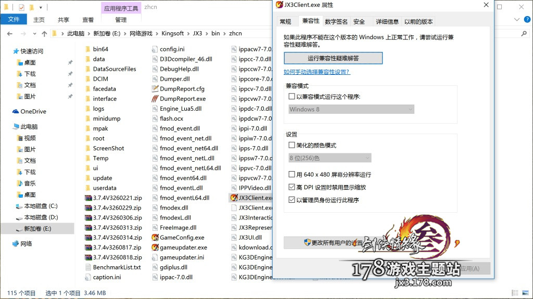The width and height of the screenshot is (533, 299).
Task: Click the back navigation arrow
Action: (x=10, y=34)
